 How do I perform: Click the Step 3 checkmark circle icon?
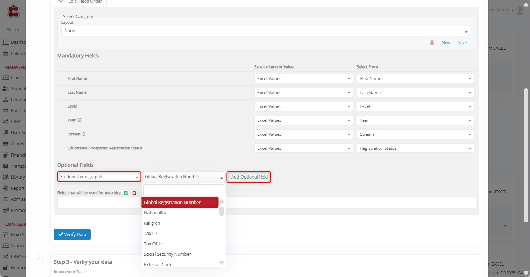38,259
